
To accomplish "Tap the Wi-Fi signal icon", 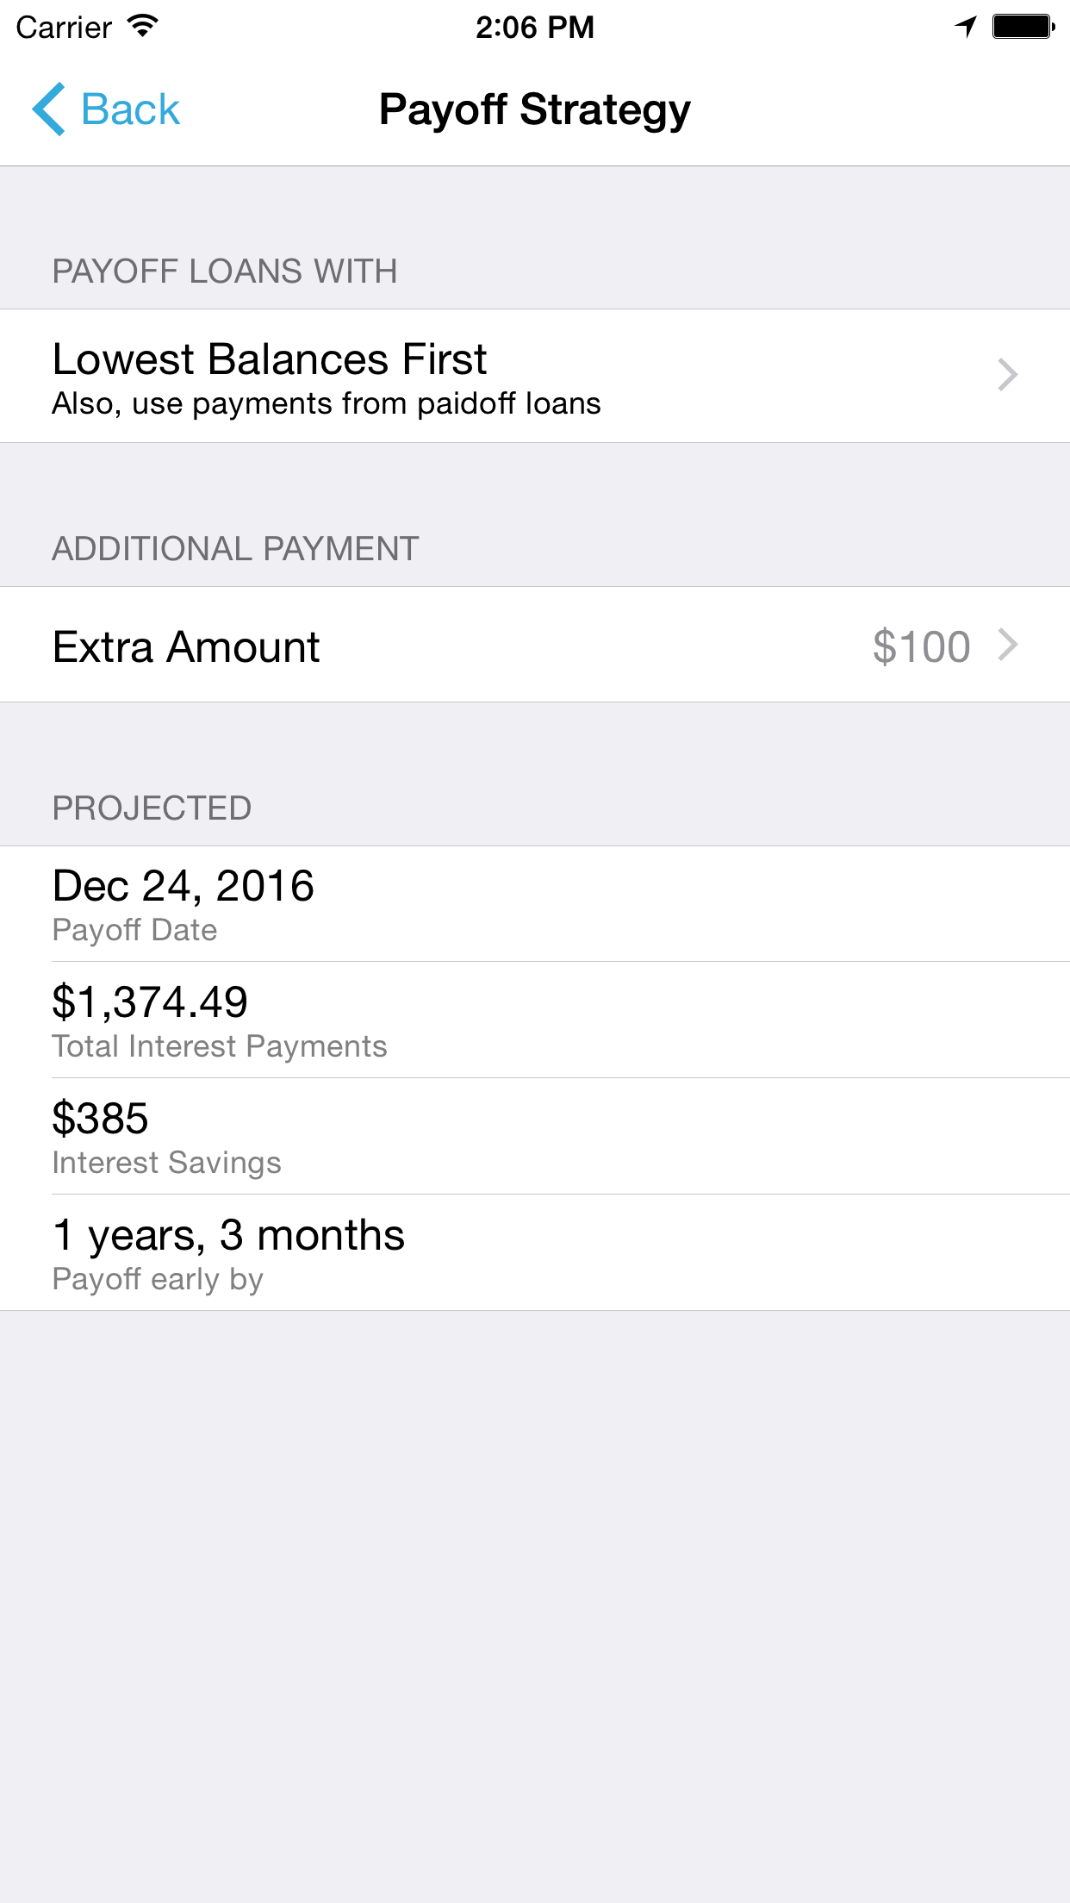I will click(x=143, y=27).
